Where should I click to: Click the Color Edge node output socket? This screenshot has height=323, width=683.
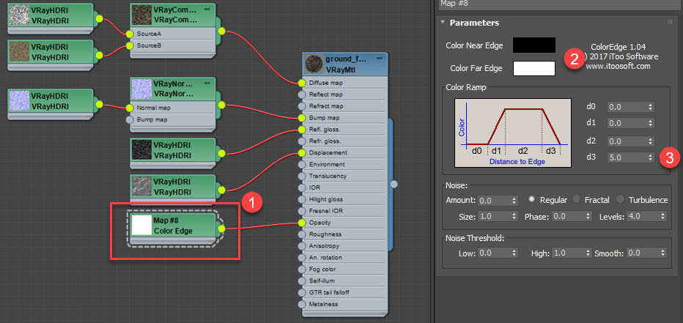click(x=221, y=229)
